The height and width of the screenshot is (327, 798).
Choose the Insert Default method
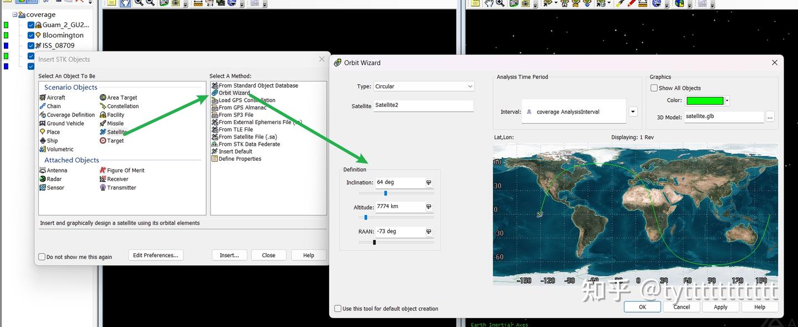232,151
